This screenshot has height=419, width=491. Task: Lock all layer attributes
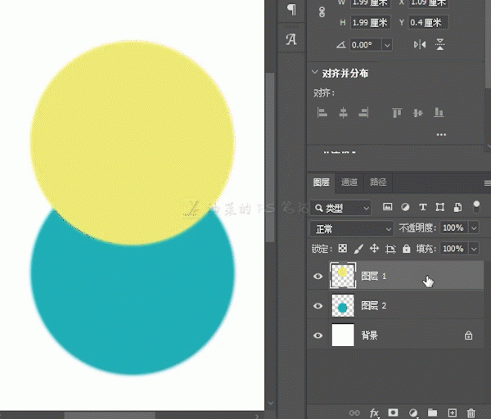point(407,249)
